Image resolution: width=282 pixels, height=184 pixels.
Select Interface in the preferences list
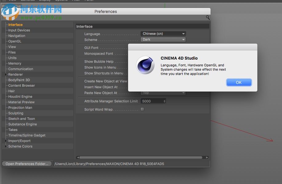pyautogui.click(x=15, y=25)
